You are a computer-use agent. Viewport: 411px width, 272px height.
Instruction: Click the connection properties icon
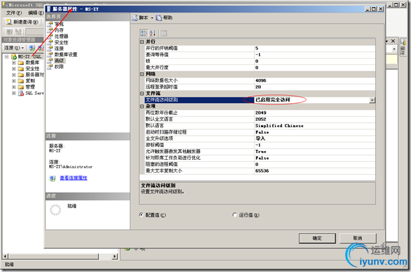click(x=52, y=178)
